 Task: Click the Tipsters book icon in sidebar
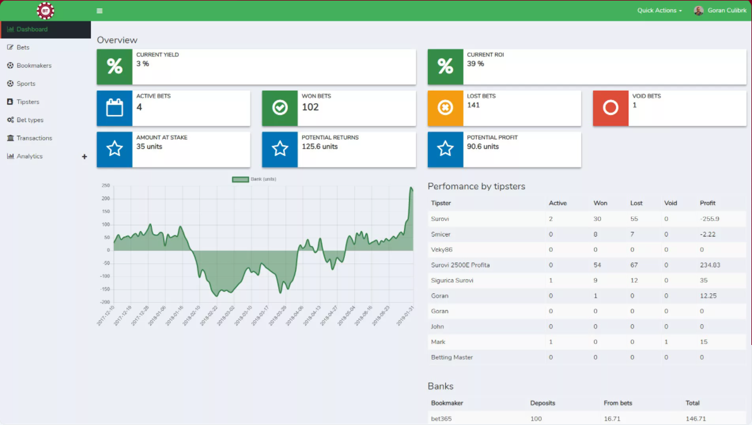[x=10, y=102]
